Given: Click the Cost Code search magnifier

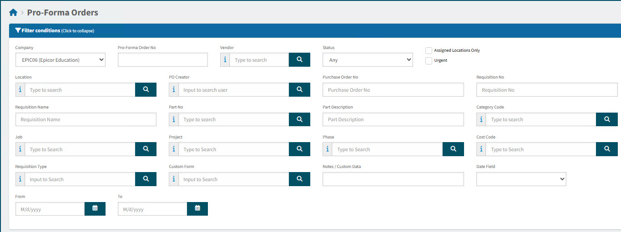Looking at the screenshot, I should point(607,149).
